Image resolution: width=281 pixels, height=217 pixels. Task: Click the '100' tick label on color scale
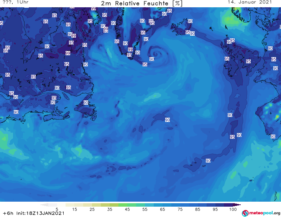233,209
